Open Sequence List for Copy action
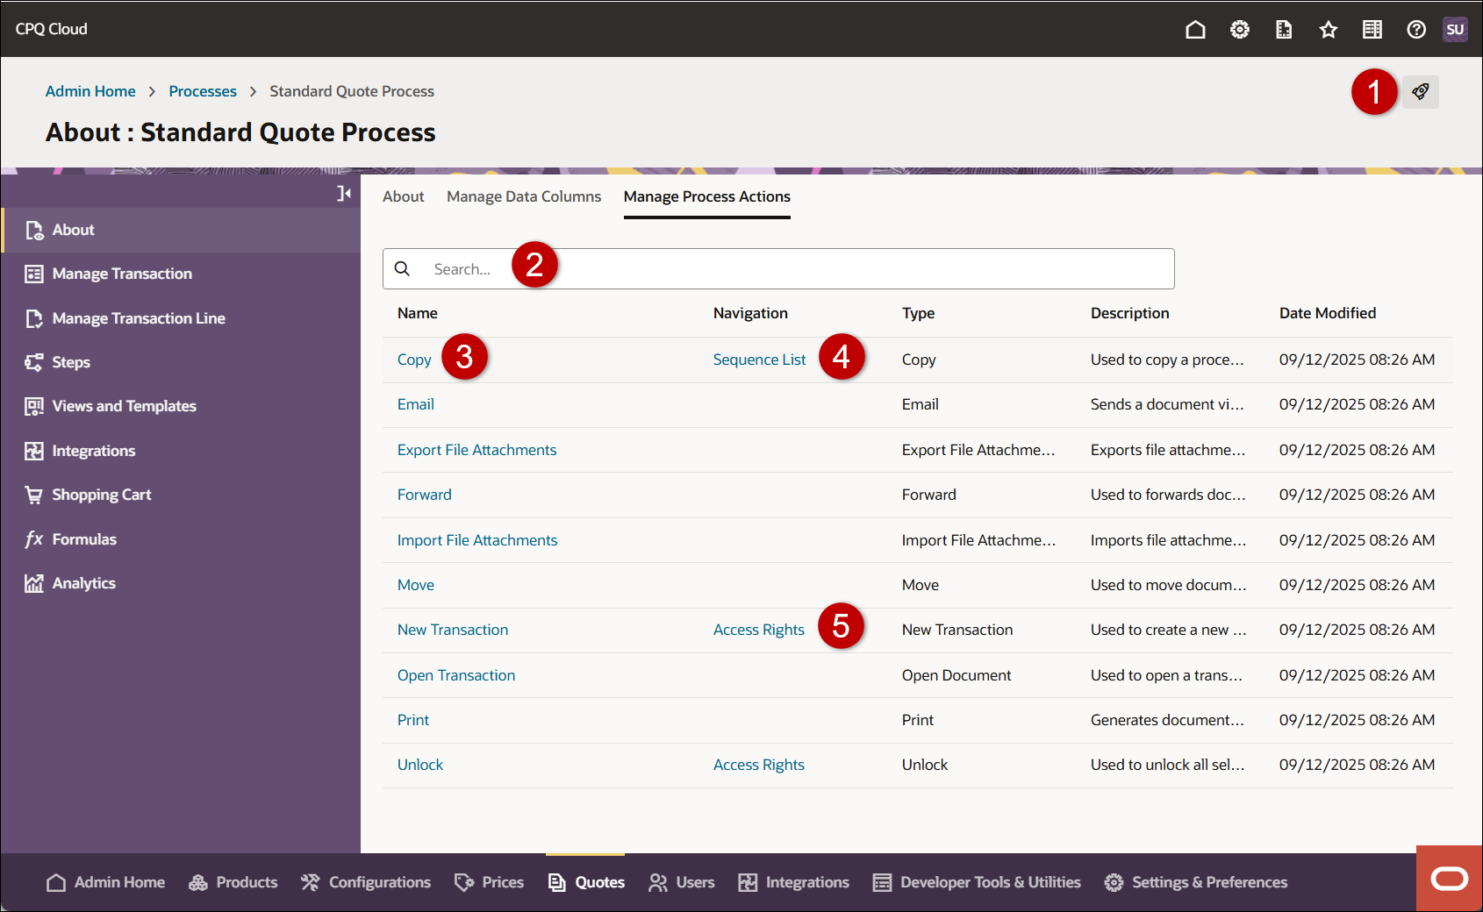The height and width of the screenshot is (912, 1483). [758, 360]
